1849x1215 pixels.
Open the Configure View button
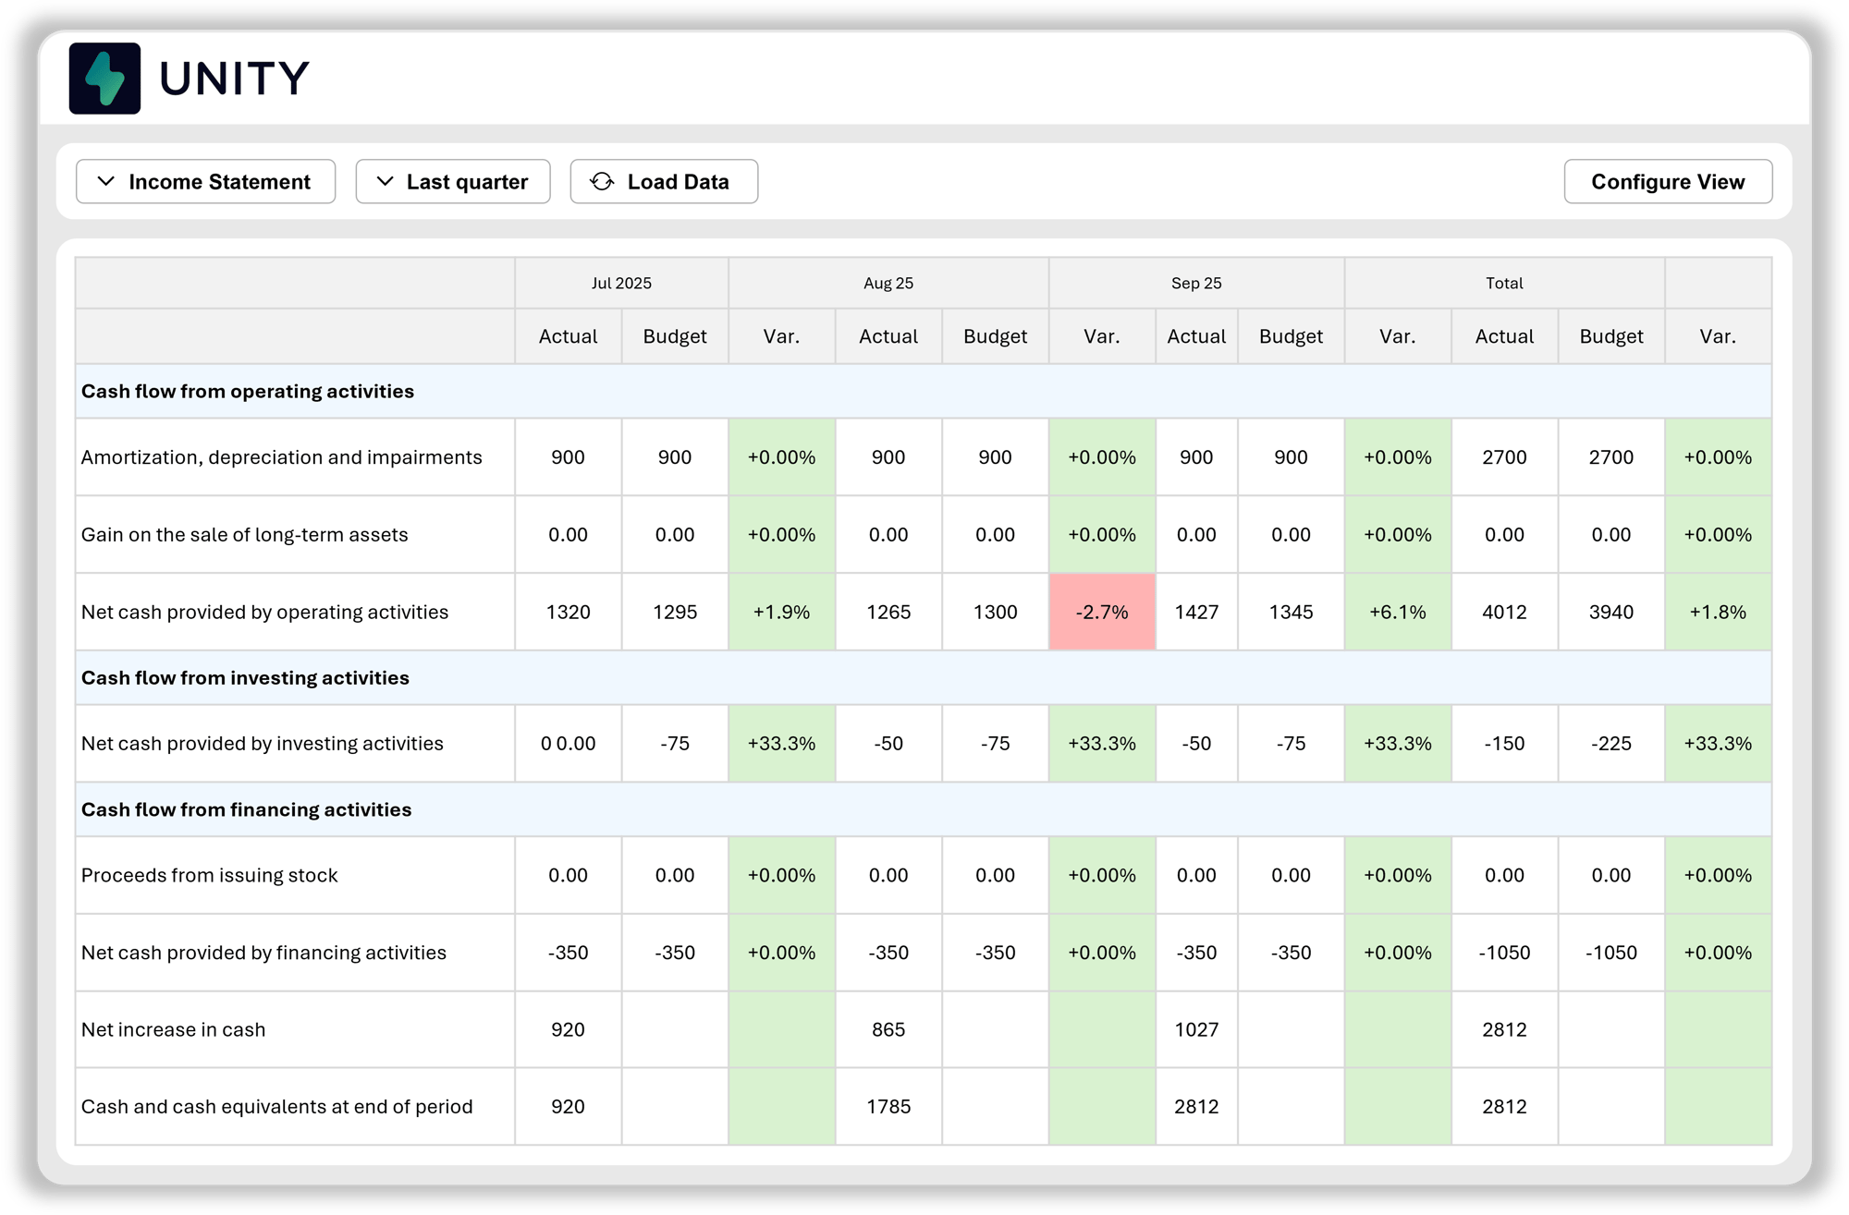(x=1667, y=182)
